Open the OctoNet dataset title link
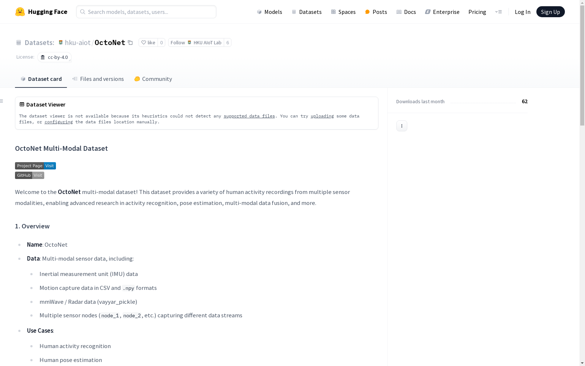585x366 pixels. pyautogui.click(x=110, y=42)
